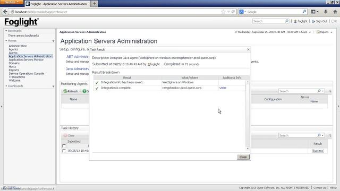
Task: Click the browser address bar
Action: [117, 12]
